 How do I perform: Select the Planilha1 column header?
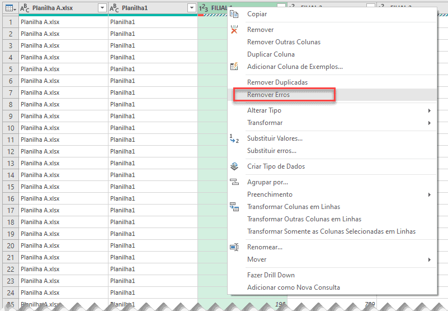[x=153, y=8]
